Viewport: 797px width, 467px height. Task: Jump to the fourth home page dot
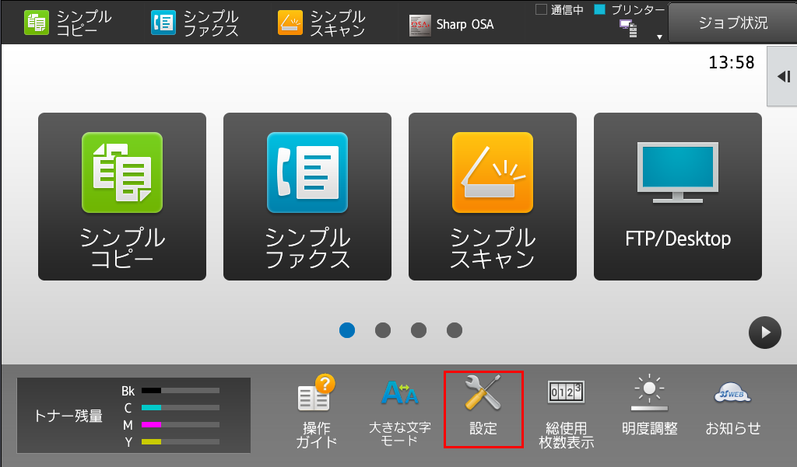(x=455, y=330)
